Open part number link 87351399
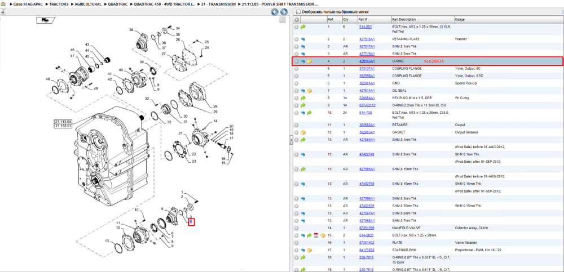The height and width of the screenshot is (272, 564). click(367, 228)
